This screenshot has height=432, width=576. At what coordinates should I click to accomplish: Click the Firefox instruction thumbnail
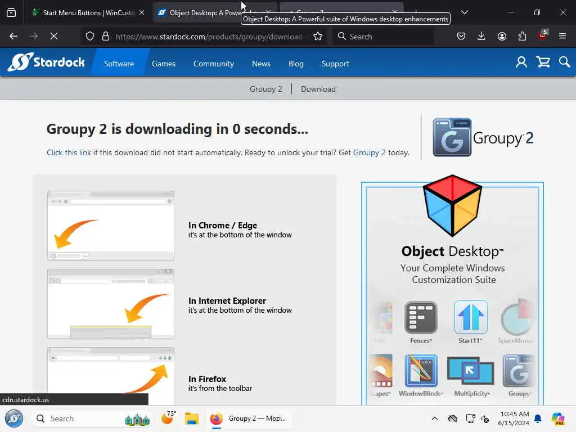[x=111, y=375]
